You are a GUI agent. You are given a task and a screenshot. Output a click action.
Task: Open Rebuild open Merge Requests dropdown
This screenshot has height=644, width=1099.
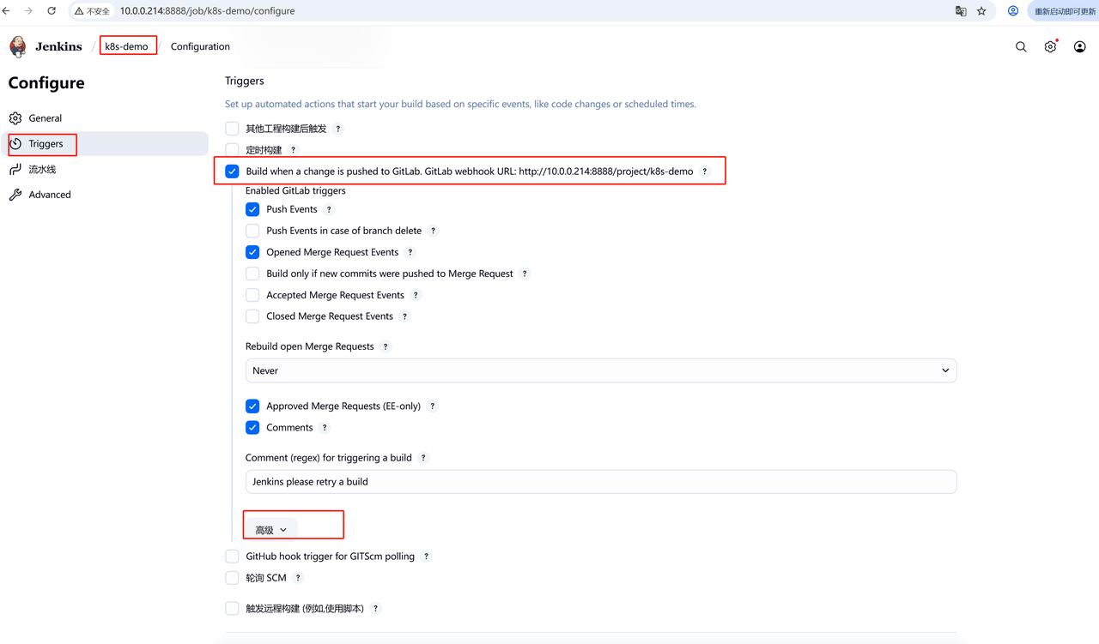tap(600, 370)
